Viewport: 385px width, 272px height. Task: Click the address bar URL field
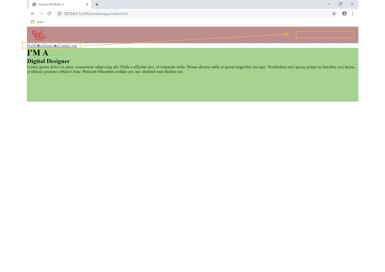coord(197,14)
